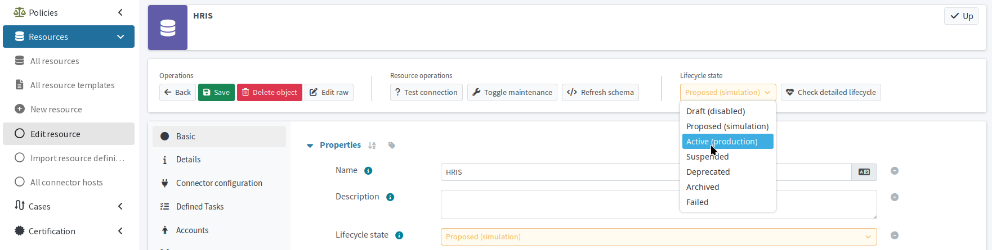The width and height of the screenshot is (992, 250).
Task: Select Archived lifecycle option
Action: pyautogui.click(x=728, y=187)
